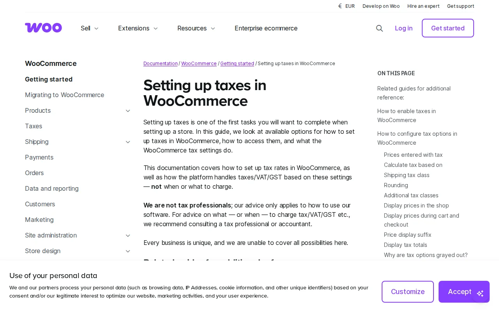Expand the Shipping sidebar section
Viewport: 499px width, 312px height.
128,142
